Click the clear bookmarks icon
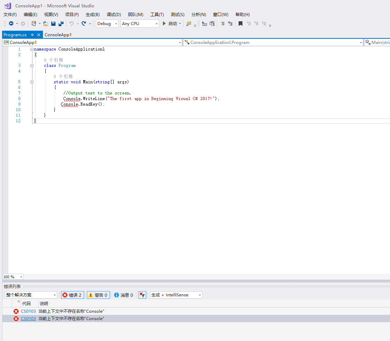 pyautogui.click(x=264, y=24)
